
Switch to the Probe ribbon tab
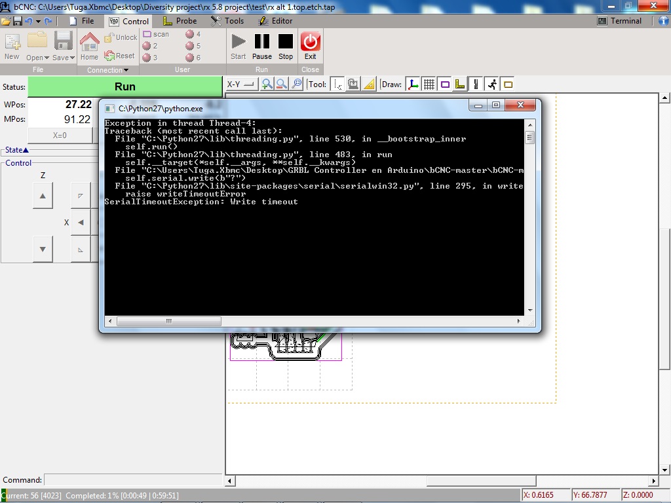tap(180, 21)
